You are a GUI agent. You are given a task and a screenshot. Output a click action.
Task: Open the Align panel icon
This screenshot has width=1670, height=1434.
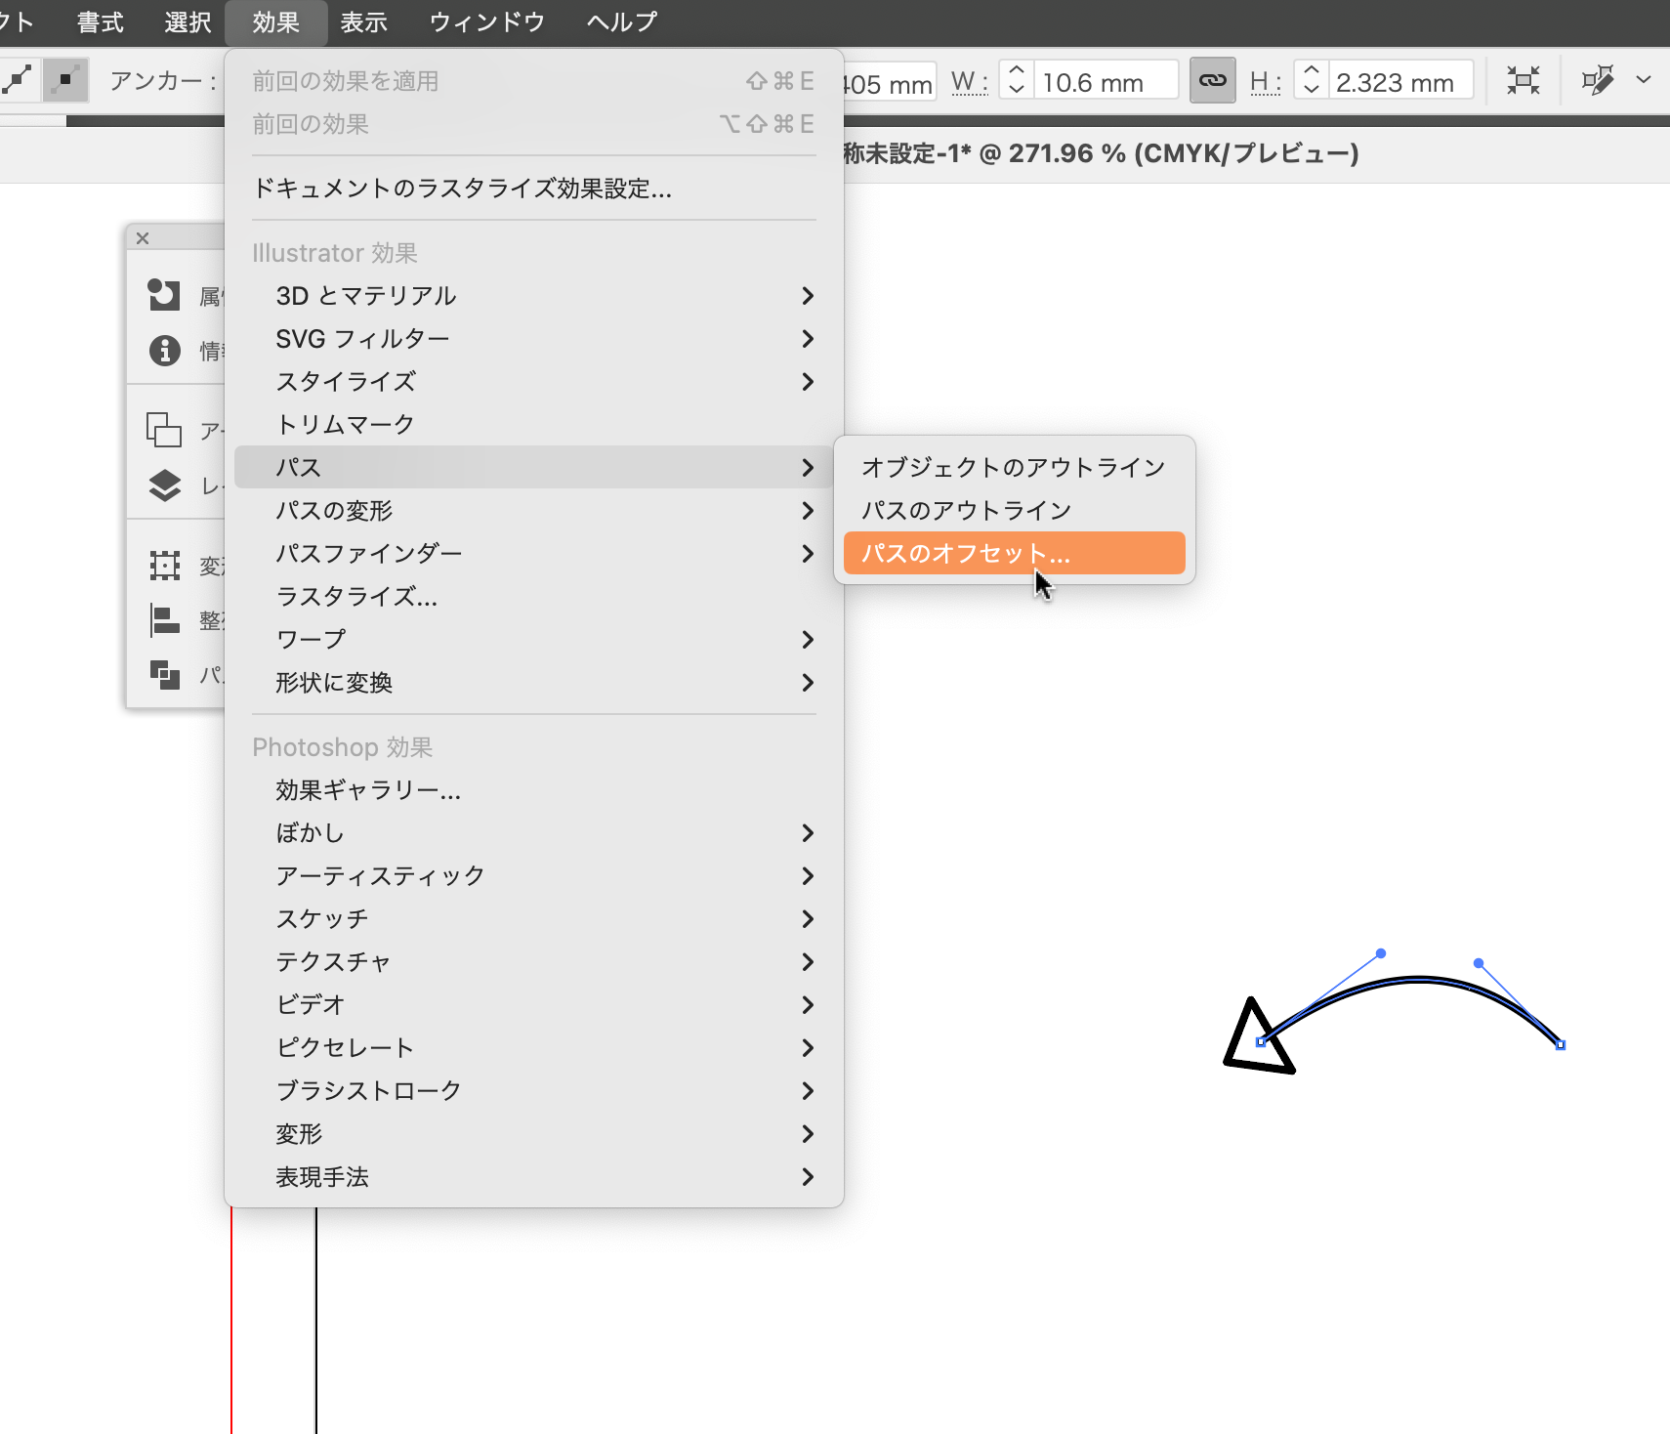164,619
